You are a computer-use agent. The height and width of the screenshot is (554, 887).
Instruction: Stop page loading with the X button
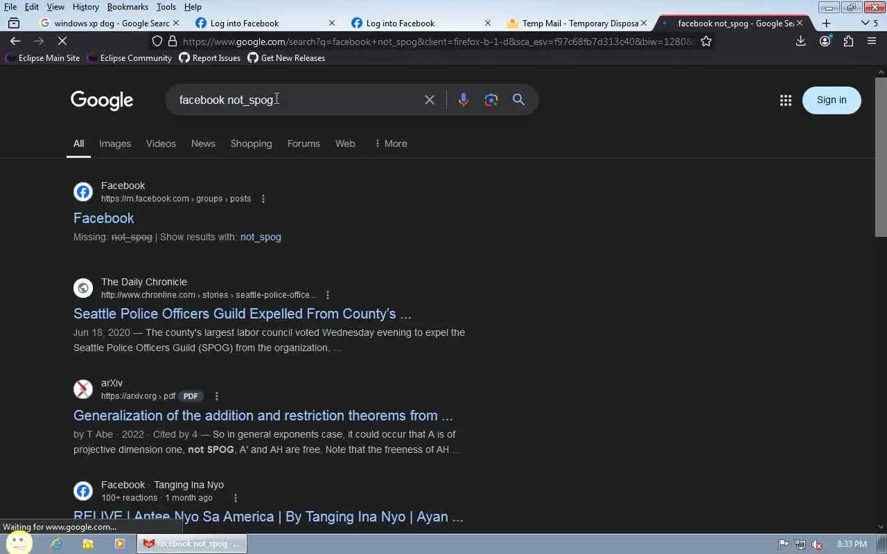62,42
